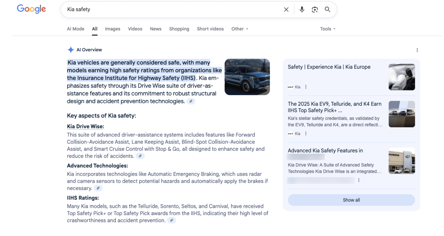Click the Show all sources button
Viewport: 444px width, 236px height.
pyautogui.click(x=351, y=200)
